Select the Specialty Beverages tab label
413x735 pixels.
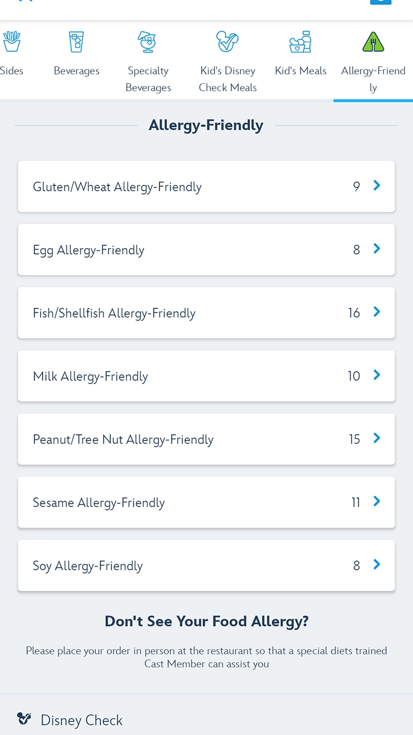tap(149, 79)
